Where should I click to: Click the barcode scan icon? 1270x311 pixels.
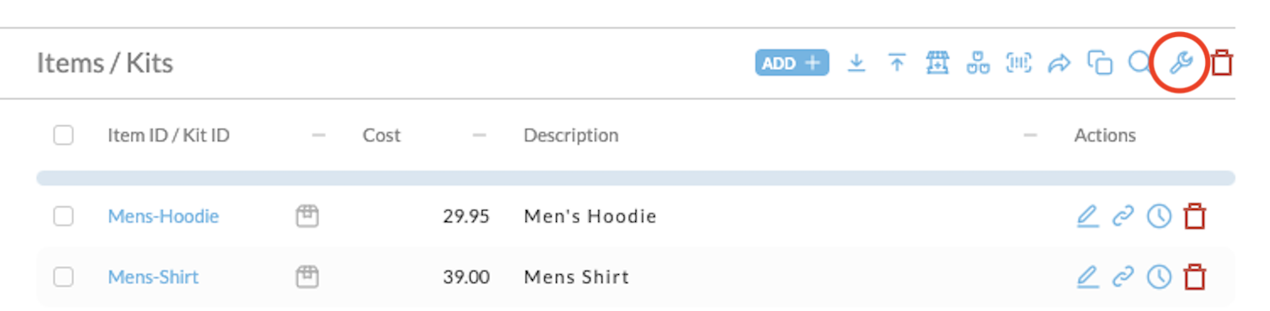click(x=1019, y=63)
